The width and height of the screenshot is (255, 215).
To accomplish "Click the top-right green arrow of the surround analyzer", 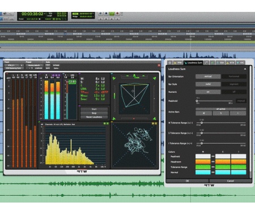I will (x=155, y=78).
